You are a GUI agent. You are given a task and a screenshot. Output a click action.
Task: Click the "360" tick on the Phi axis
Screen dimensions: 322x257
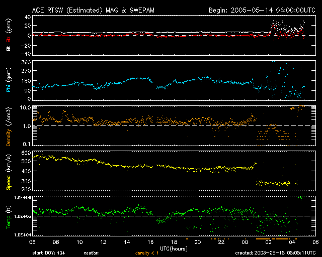(x=26, y=63)
